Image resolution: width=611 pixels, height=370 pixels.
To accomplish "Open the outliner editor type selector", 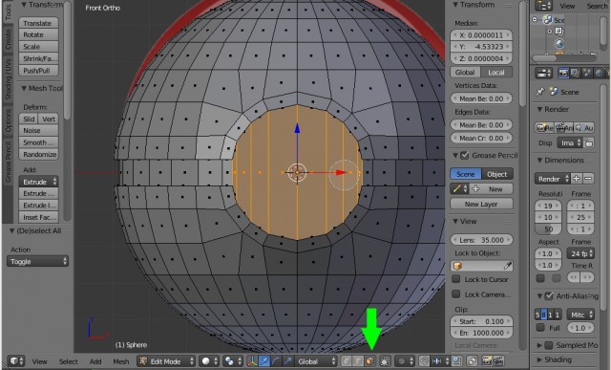I will (x=543, y=6).
